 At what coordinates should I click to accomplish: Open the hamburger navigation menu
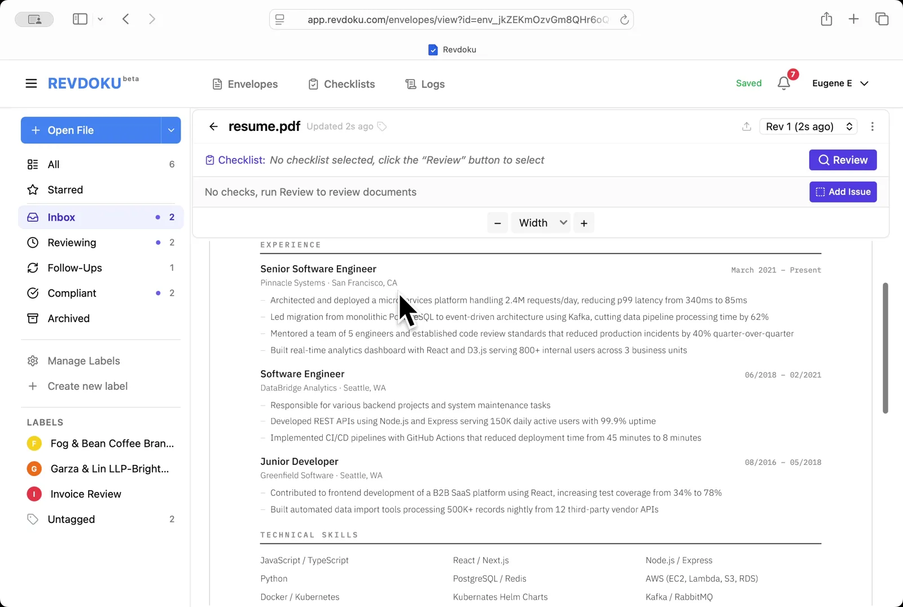click(31, 83)
